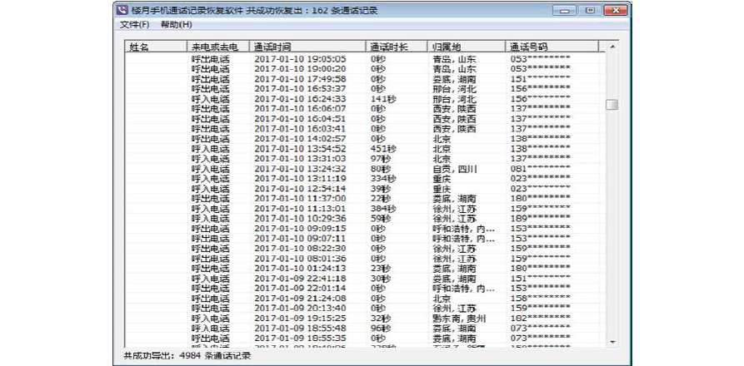Click the scrollbar up arrow
Image resolution: width=744 pixels, height=366 pixels.
click(612, 47)
